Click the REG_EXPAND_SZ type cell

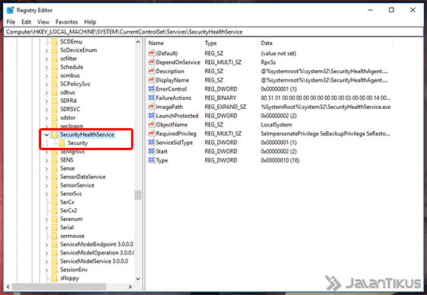[x=225, y=107]
